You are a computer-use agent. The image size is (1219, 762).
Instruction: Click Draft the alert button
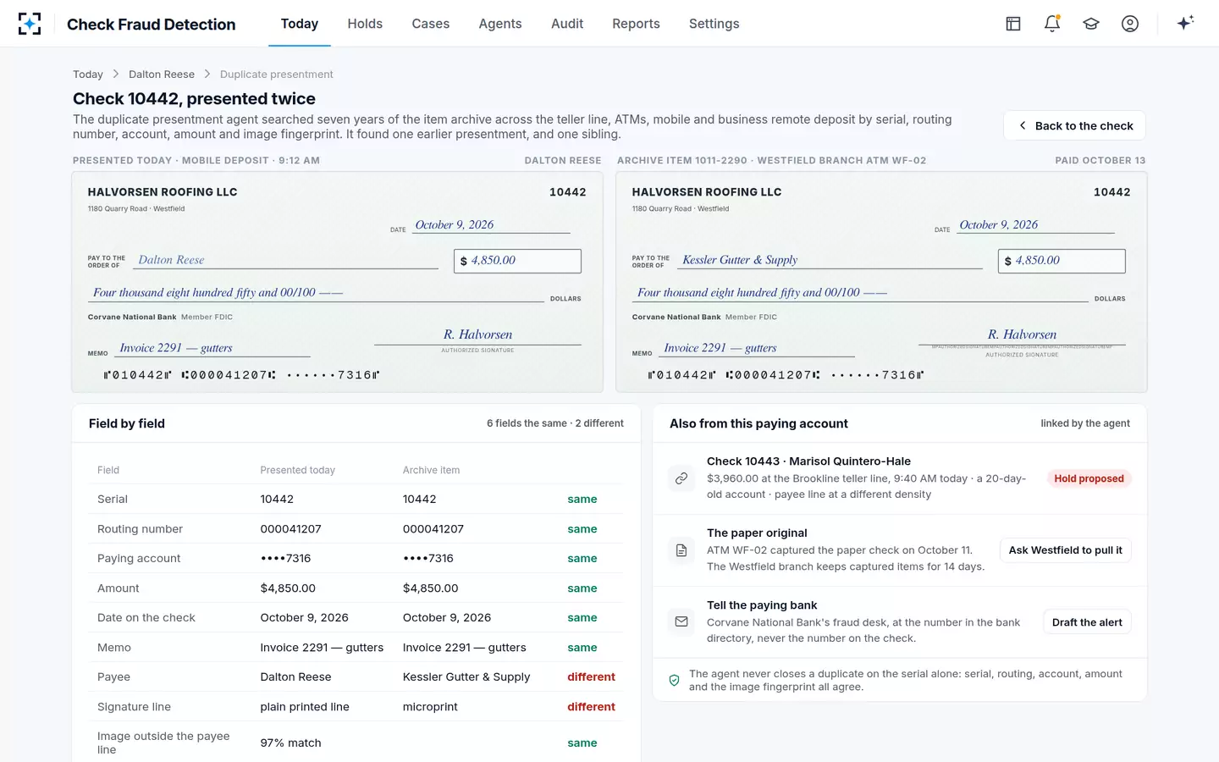(x=1087, y=622)
